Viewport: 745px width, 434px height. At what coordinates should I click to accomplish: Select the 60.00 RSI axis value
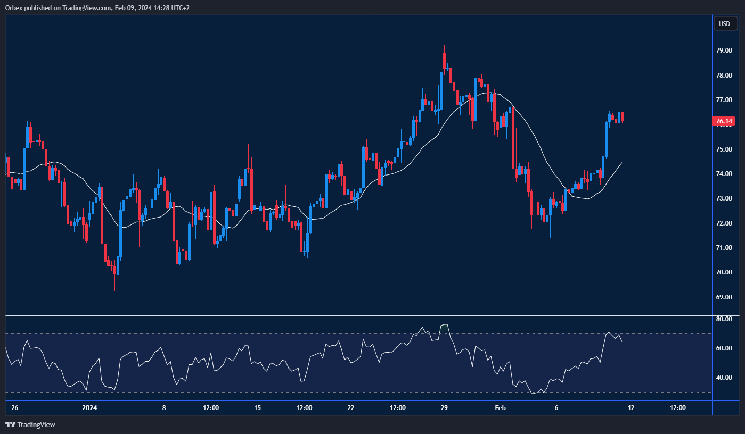[x=724, y=348]
